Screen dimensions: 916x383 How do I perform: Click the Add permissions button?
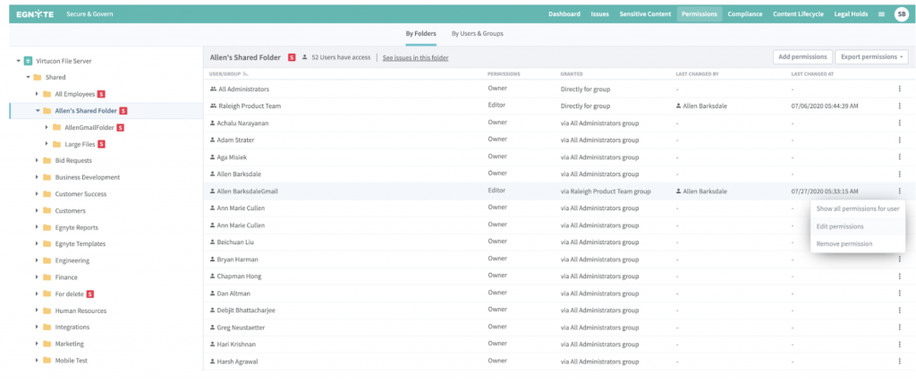click(801, 56)
